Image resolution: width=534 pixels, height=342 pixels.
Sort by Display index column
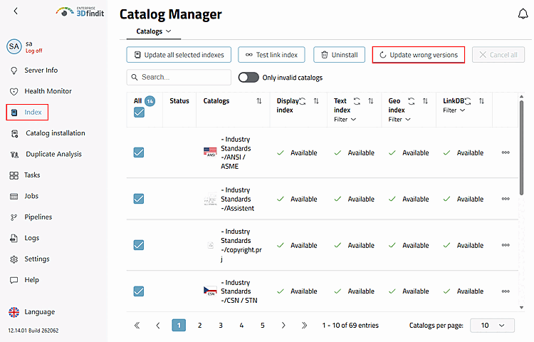pyautogui.click(x=316, y=101)
